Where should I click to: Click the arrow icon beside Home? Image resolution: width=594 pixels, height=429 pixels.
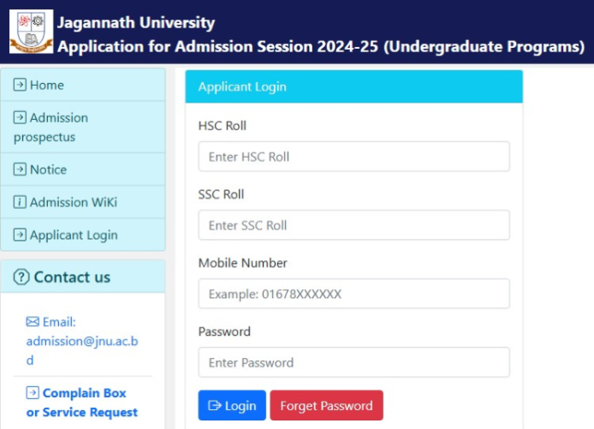pos(20,85)
